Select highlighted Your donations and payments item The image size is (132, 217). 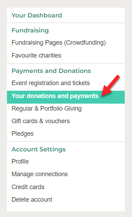66,97
